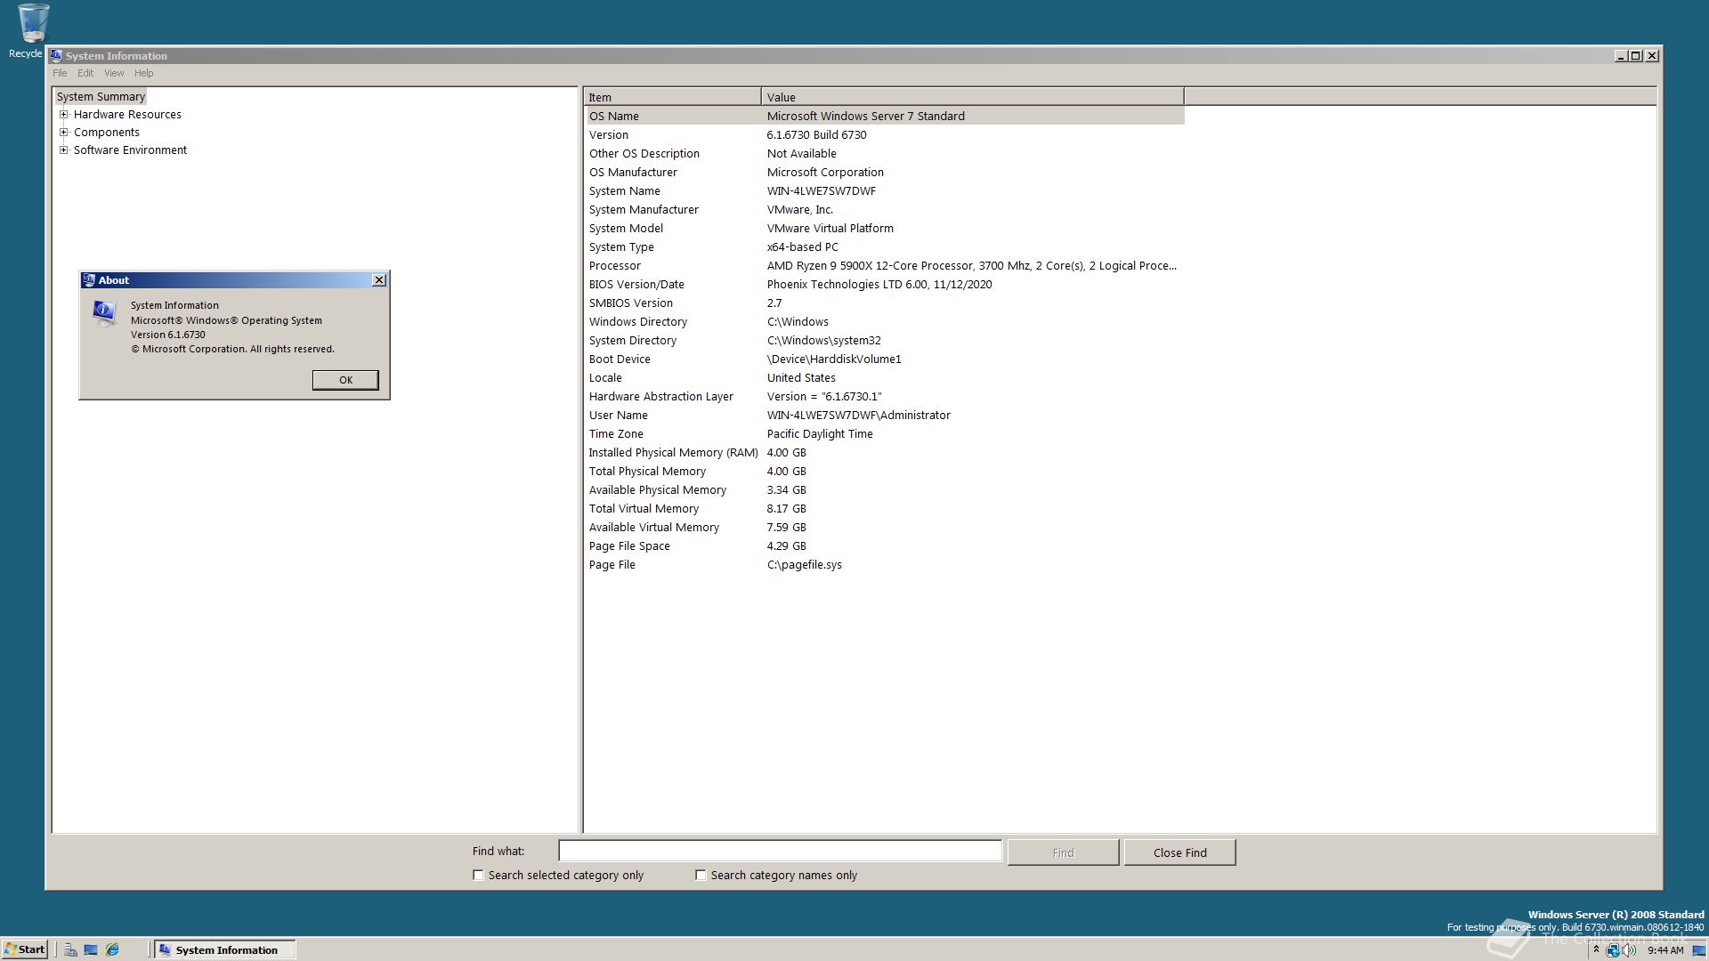Select Software Environment tree item
The height and width of the screenshot is (961, 1709).
click(130, 149)
